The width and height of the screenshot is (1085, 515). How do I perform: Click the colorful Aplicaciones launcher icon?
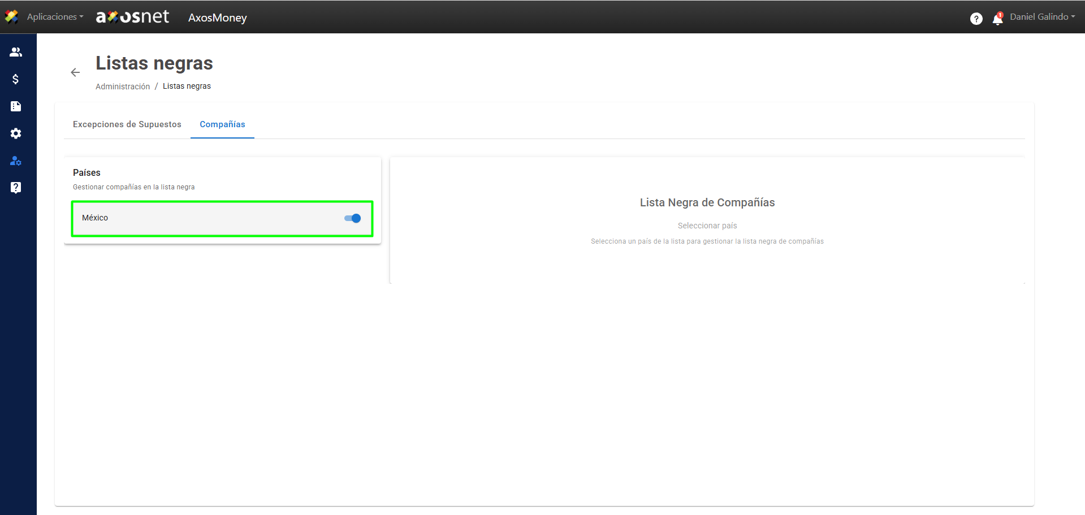11,17
